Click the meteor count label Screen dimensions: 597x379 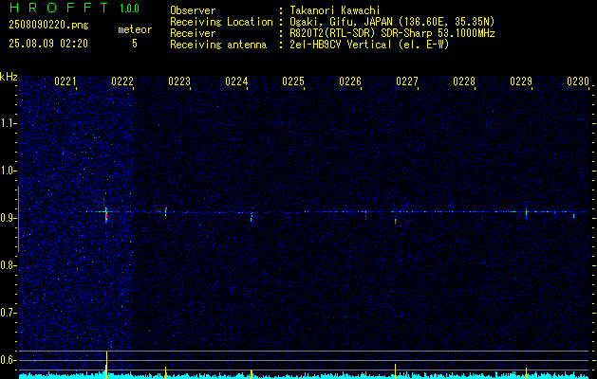tap(135, 29)
